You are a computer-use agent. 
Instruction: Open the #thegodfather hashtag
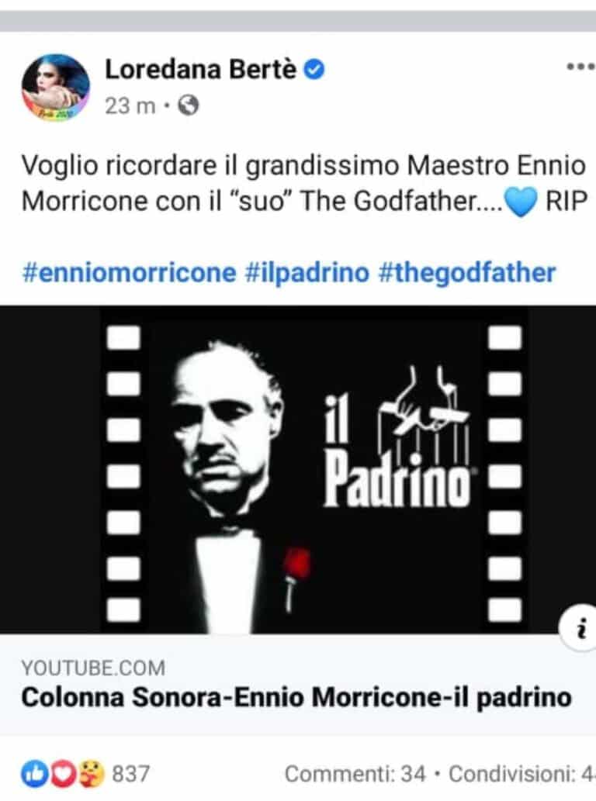click(466, 273)
